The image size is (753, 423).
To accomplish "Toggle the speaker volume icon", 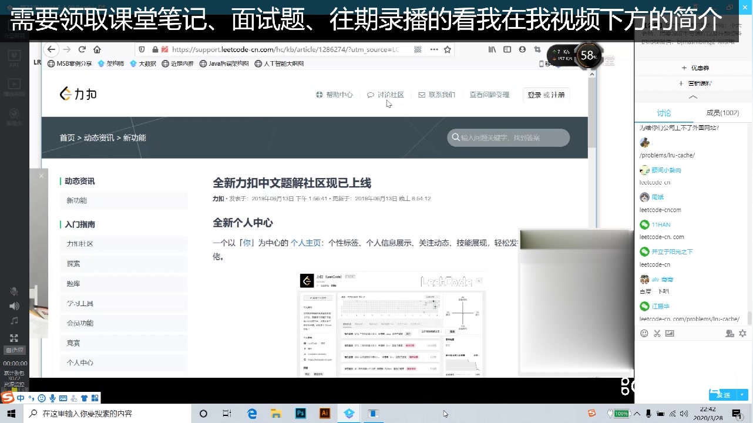I will [14, 306].
